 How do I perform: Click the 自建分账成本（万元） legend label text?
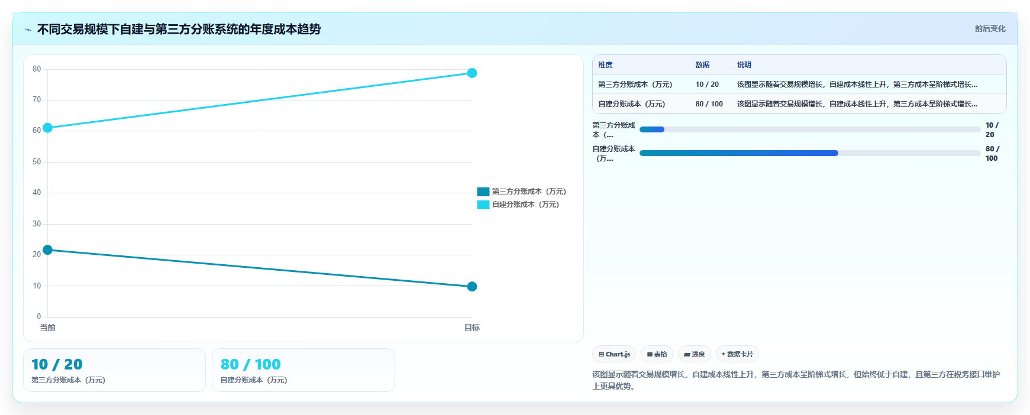(525, 205)
